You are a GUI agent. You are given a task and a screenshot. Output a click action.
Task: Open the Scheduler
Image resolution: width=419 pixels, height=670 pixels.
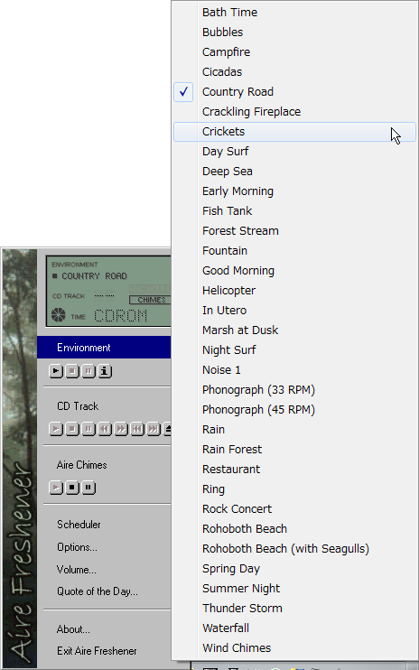pyautogui.click(x=79, y=525)
